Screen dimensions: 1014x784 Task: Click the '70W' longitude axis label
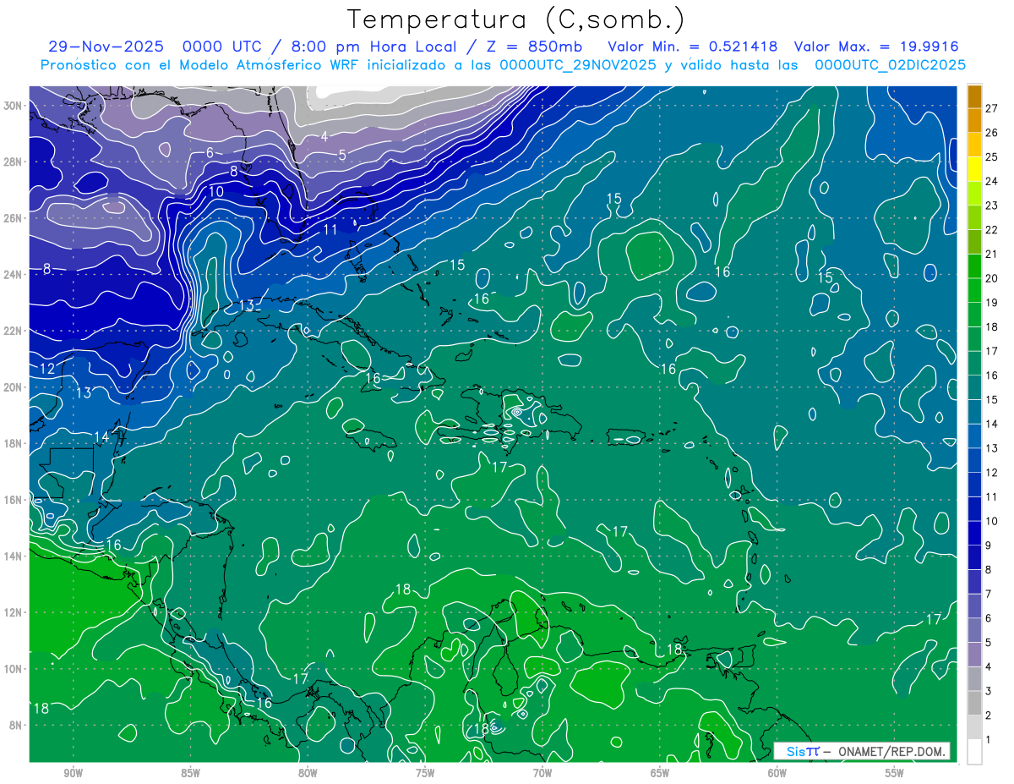coord(542,773)
